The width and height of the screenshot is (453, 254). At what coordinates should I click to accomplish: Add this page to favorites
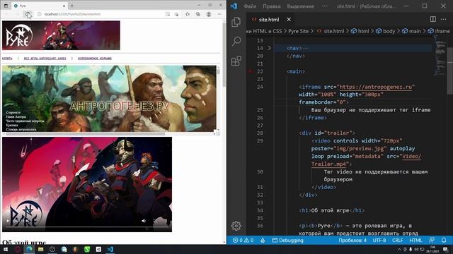pos(176,14)
